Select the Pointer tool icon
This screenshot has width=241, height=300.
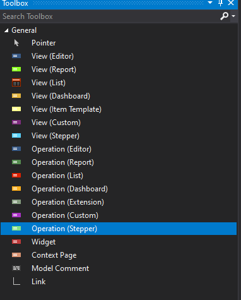(16, 43)
